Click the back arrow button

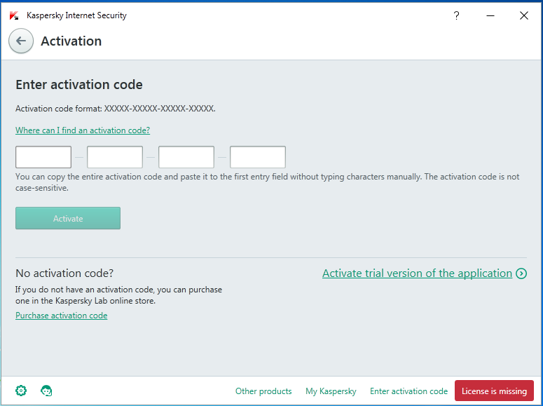[x=21, y=41]
